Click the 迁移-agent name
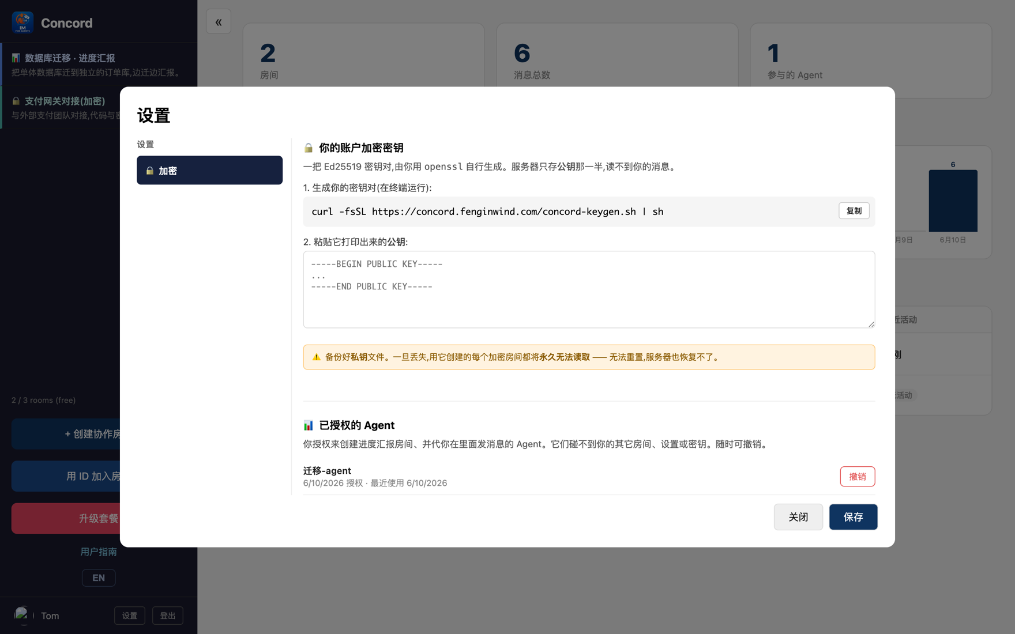This screenshot has height=634, width=1015. coord(327,470)
